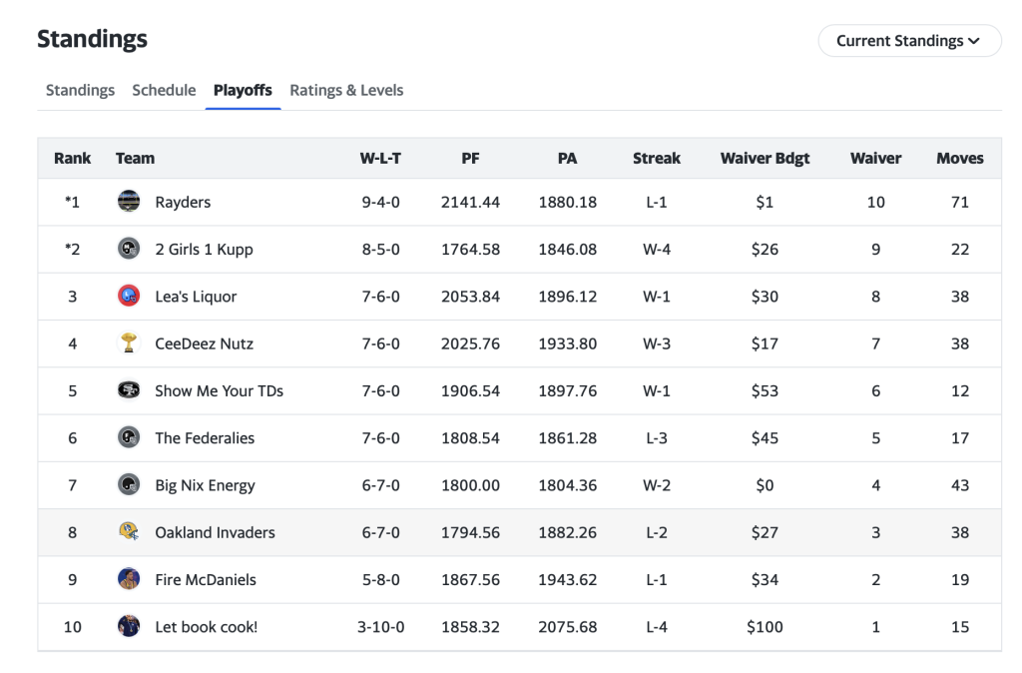Click the Fire McDaniels avatar icon

point(129,580)
